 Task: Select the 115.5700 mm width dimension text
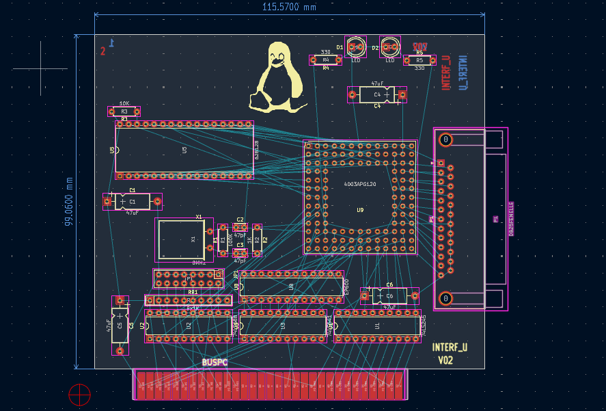(289, 7)
